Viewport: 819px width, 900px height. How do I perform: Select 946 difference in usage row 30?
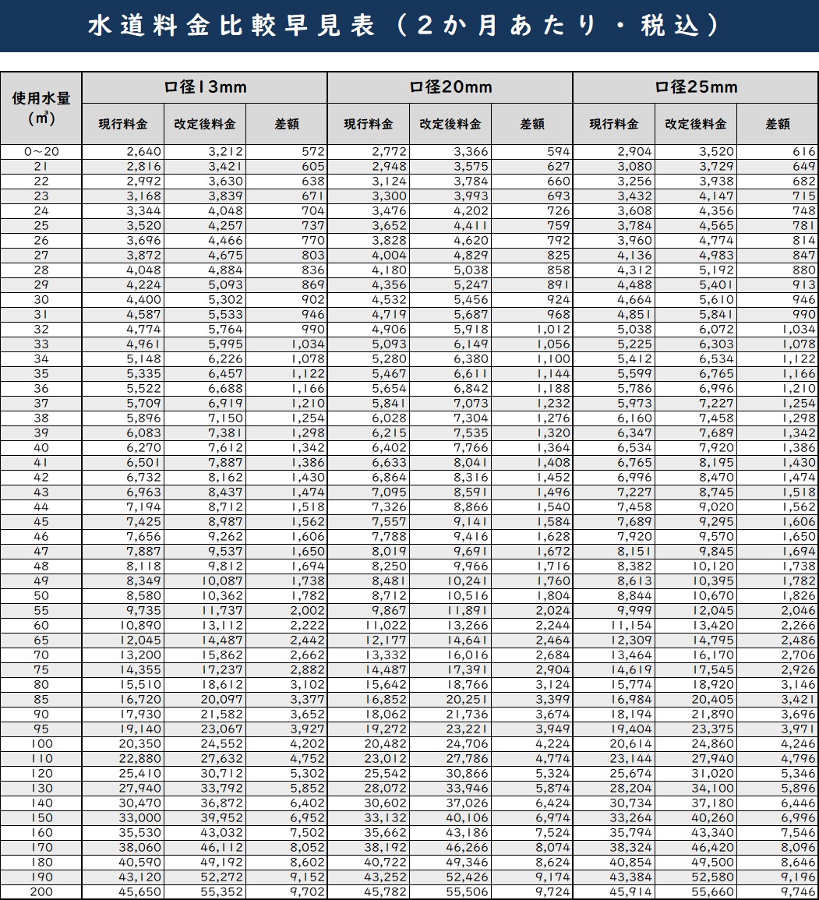804,300
